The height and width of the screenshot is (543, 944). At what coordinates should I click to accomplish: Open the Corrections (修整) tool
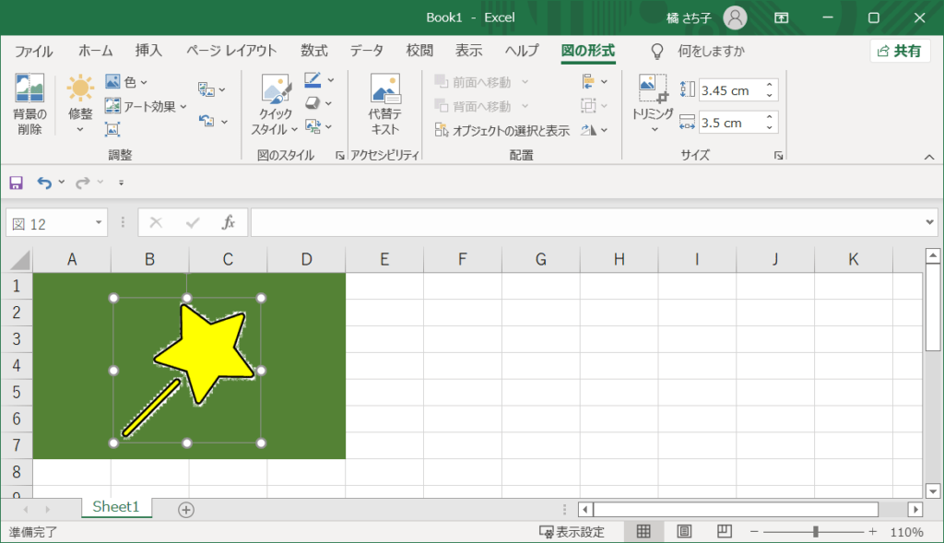[x=80, y=103]
